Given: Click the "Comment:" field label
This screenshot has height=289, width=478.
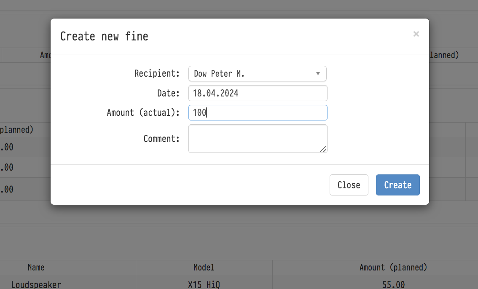Looking at the screenshot, I should pyautogui.click(x=161, y=139).
